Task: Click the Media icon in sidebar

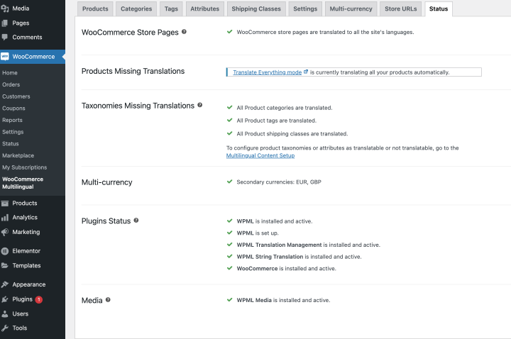Action: pos(4,9)
